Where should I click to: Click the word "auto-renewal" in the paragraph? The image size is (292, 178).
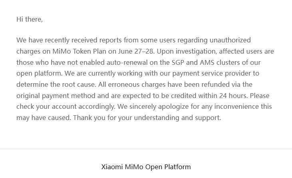click(x=127, y=62)
